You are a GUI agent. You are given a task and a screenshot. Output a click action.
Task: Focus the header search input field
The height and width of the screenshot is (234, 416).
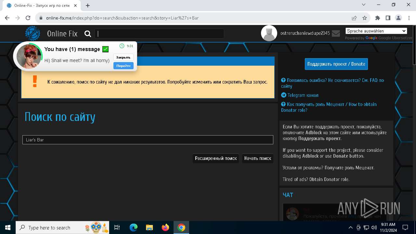159,33
